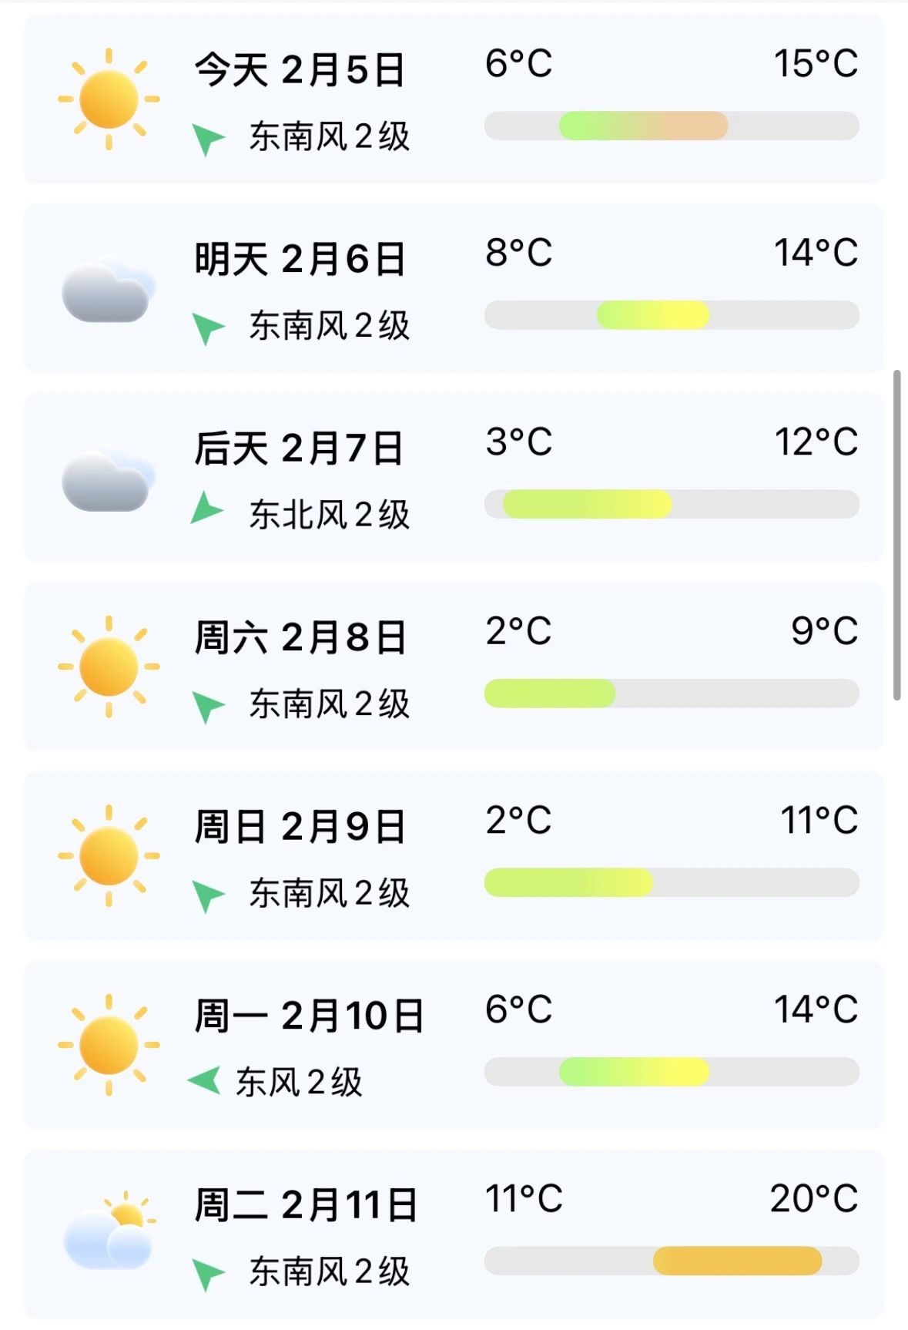Click the sun icon for 周一 2月10日
Image resolution: width=908 pixels, height=1330 pixels.
(109, 1045)
